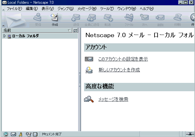Open the メッセージ(M) menu

[87, 9]
